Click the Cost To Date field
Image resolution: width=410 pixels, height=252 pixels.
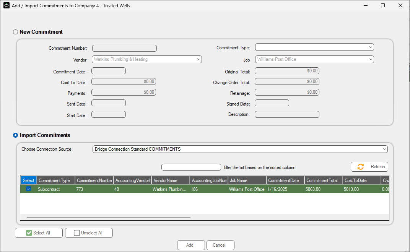124,81
